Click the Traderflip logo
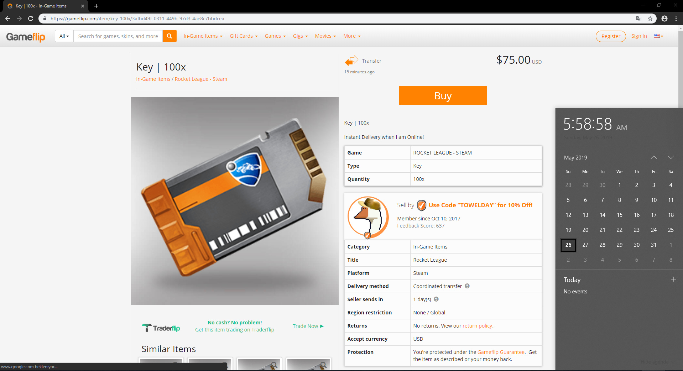 [x=161, y=328]
